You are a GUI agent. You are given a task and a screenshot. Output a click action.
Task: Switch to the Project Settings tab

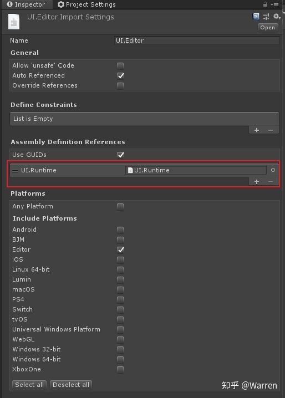tap(86, 4)
